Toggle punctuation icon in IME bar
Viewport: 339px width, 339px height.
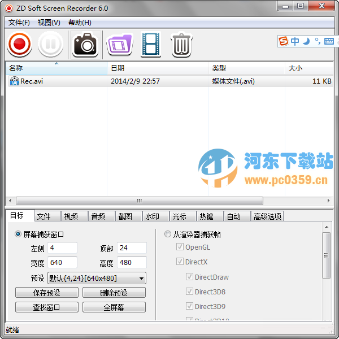click(318, 41)
